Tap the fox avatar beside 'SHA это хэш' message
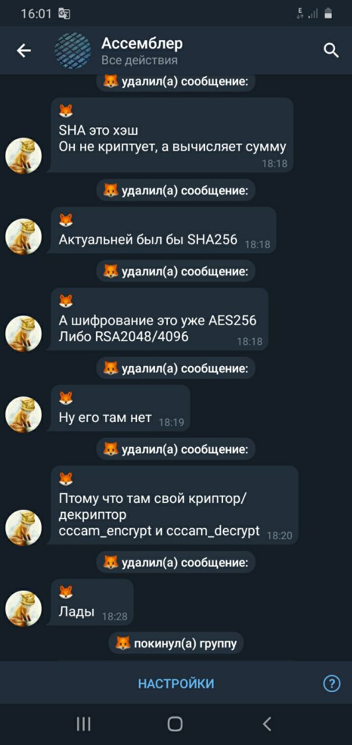This screenshot has height=745, width=352. (x=23, y=155)
